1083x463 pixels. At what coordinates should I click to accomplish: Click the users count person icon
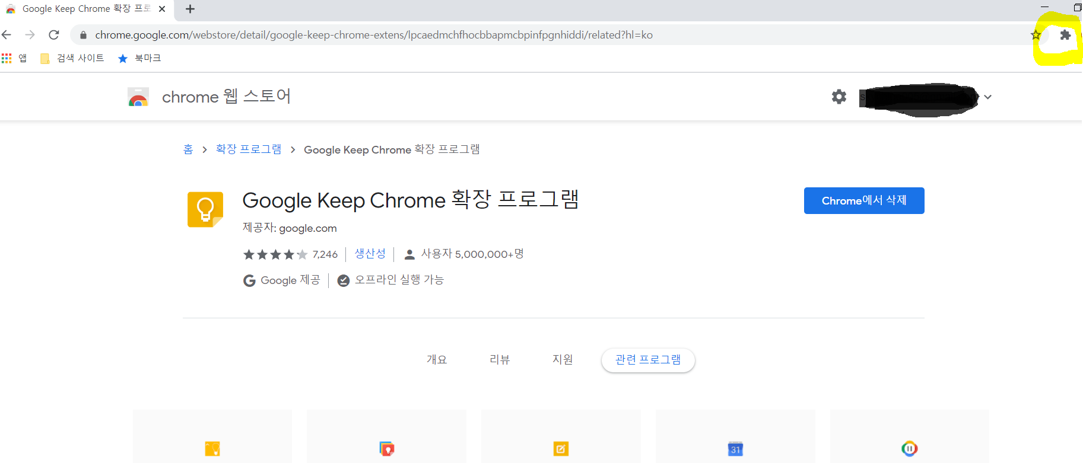[x=409, y=254]
